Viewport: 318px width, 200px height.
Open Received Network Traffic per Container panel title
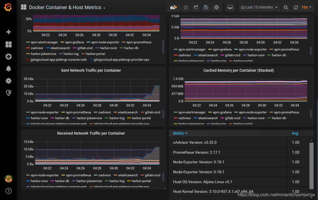pos(91,133)
